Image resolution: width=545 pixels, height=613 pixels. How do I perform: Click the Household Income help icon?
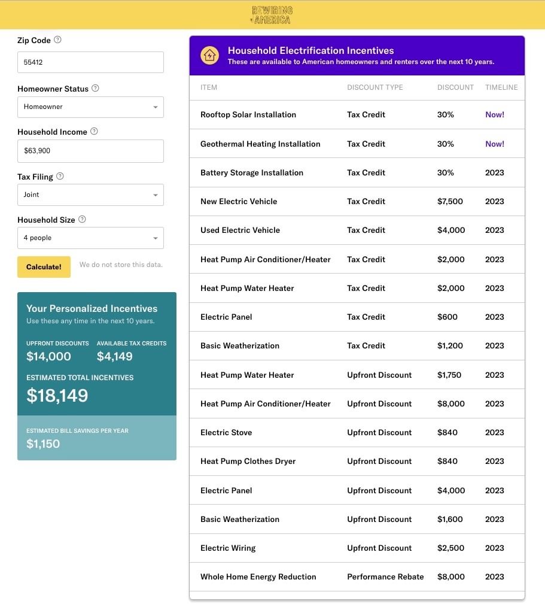coord(94,131)
